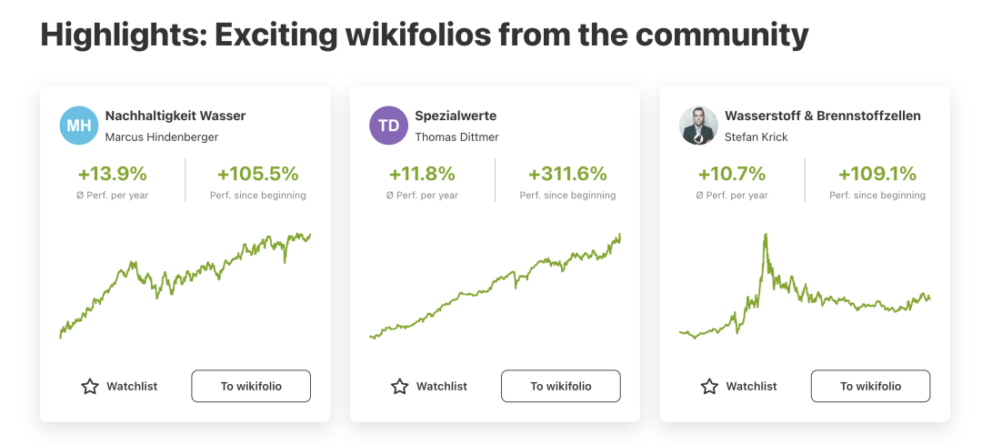This screenshot has height=445, width=982.
Task: Click the TD avatar icon
Action: pyautogui.click(x=388, y=126)
